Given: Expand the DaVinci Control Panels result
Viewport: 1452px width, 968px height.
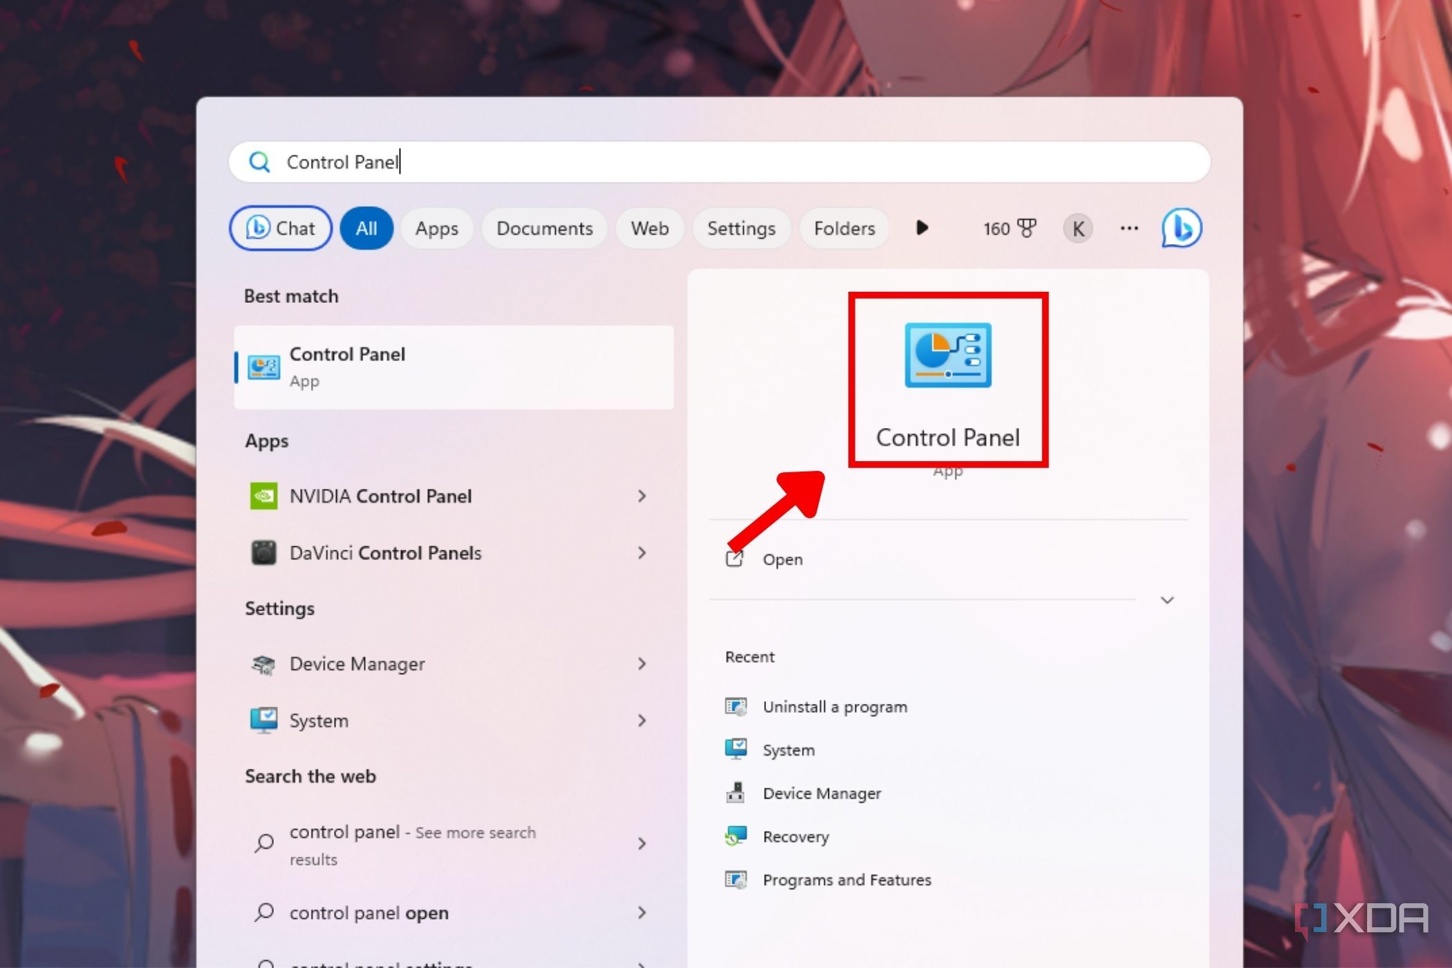Looking at the screenshot, I should [642, 552].
